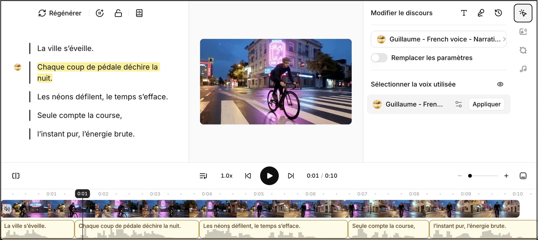The width and height of the screenshot is (538, 240).
Task: Select the text T icon
Action: 463,13
